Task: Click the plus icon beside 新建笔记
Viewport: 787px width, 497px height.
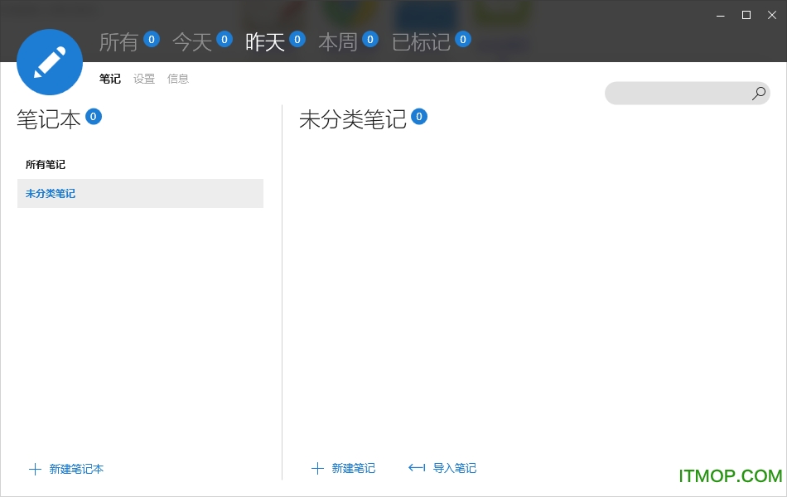Action: 317,469
